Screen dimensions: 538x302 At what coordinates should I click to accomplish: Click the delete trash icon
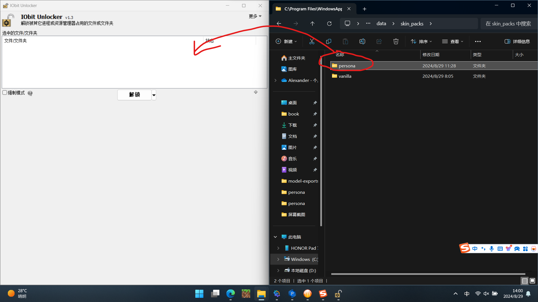pyautogui.click(x=396, y=41)
